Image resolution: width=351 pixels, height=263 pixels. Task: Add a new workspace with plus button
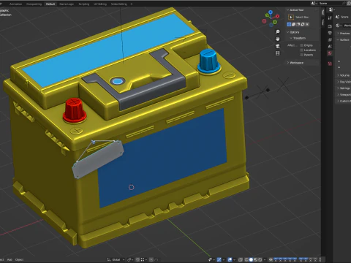pyautogui.click(x=132, y=4)
